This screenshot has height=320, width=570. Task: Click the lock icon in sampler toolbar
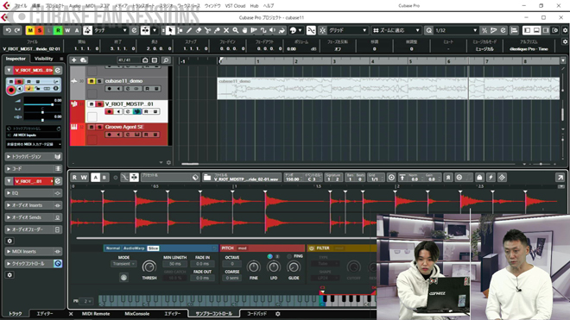[x=479, y=178]
